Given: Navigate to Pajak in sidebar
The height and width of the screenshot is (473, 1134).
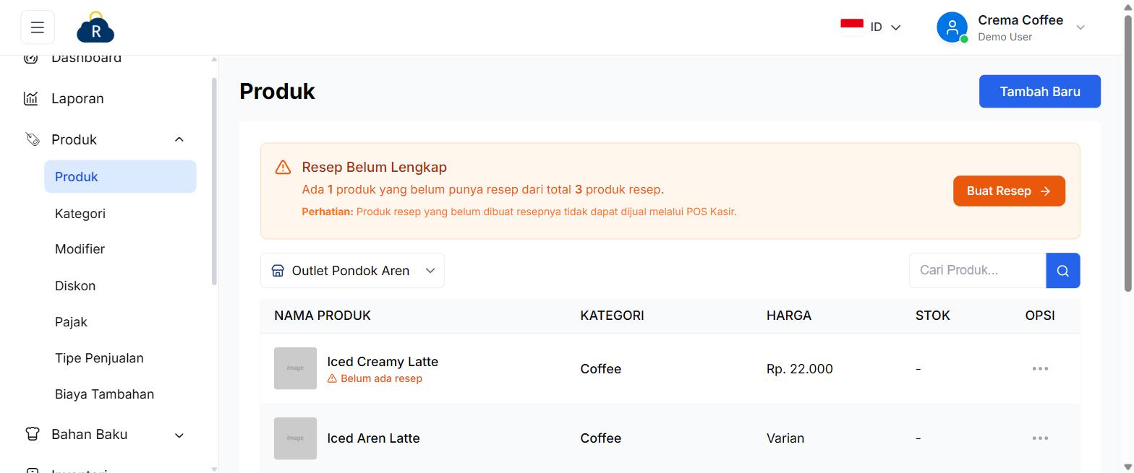Looking at the screenshot, I should tap(71, 322).
